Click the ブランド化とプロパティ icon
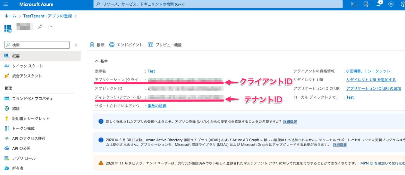Image resolution: width=405 pixels, height=175 pixels. point(7,99)
